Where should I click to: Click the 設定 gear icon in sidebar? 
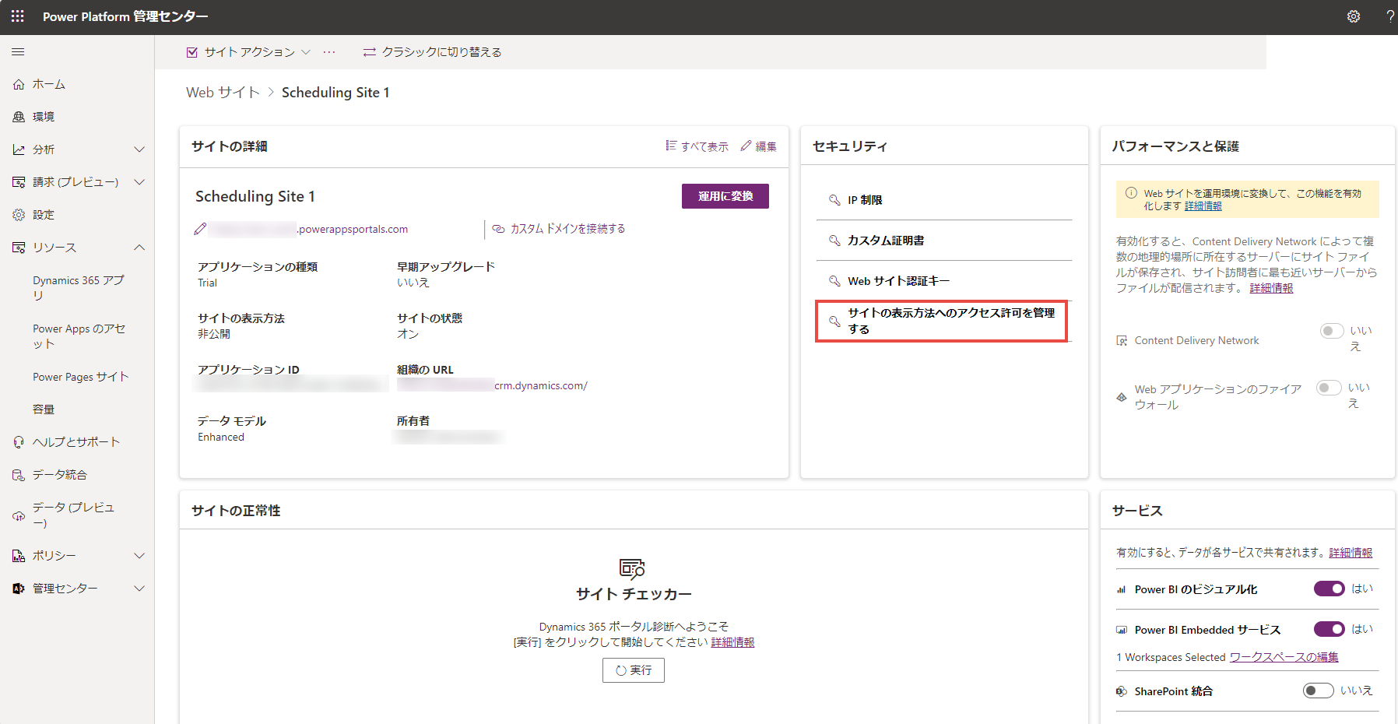(x=19, y=215)
